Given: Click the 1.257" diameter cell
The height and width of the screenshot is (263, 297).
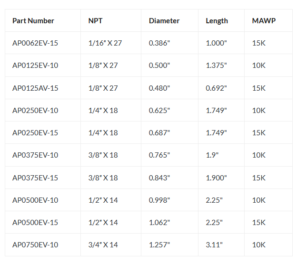Looking at the screenshot, I should [x=159, y=245].
